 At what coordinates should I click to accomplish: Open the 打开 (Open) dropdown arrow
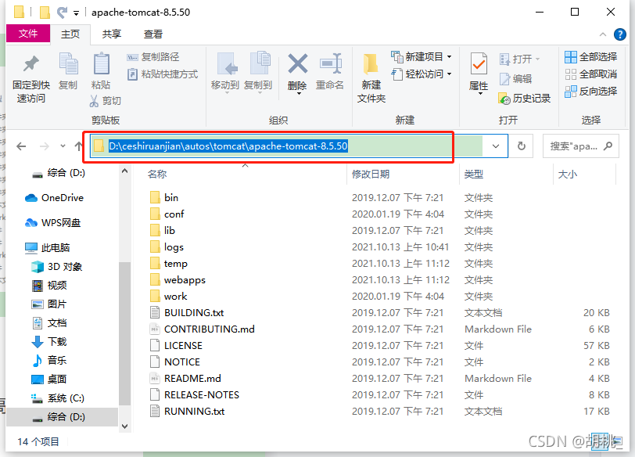click(x=538, y=59)
